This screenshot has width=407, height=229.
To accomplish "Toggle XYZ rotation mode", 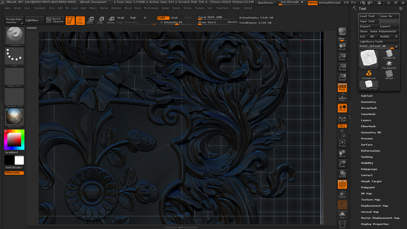I will point(342,126).
